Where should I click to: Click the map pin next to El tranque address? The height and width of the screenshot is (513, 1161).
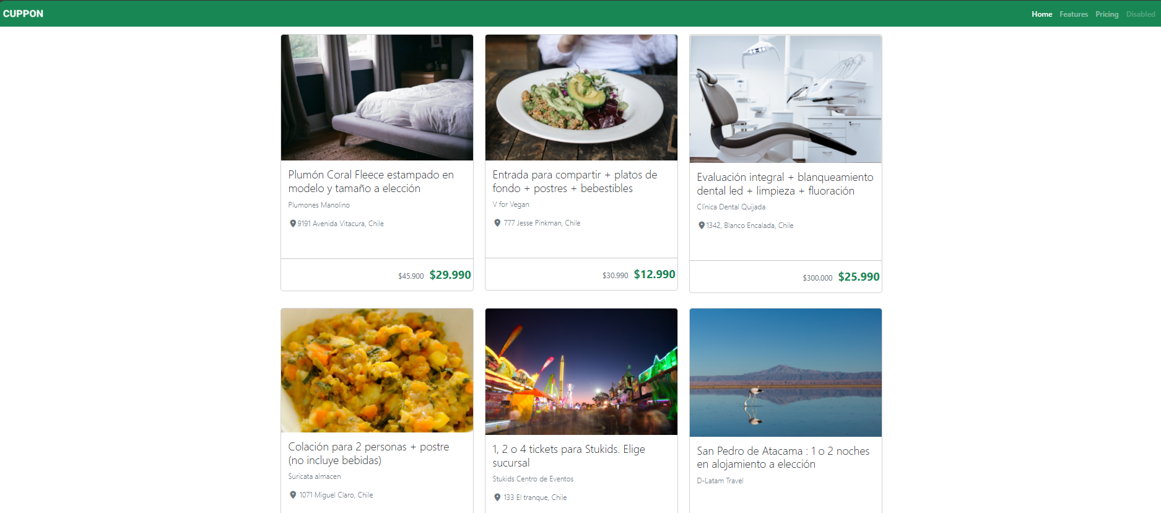(497, 498)
